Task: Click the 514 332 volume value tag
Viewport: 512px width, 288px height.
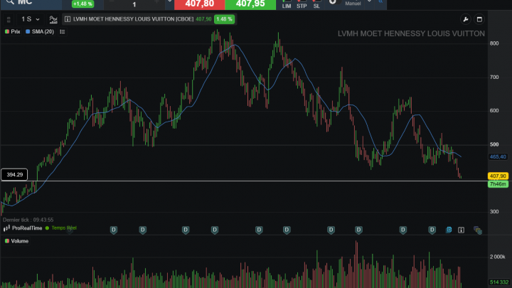Action: click(499, 282)
